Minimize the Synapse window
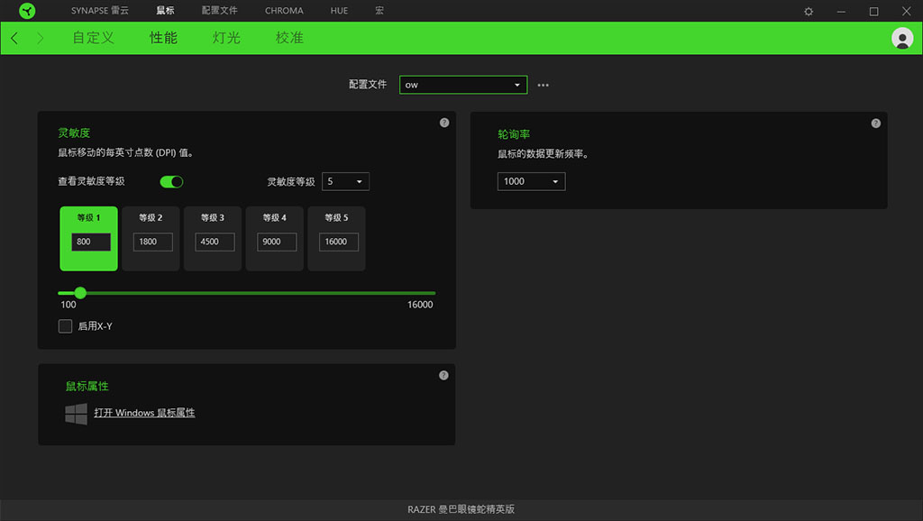923x521 pixels. [841, 11]
